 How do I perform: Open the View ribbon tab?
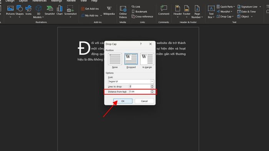(x=83, y=1)
